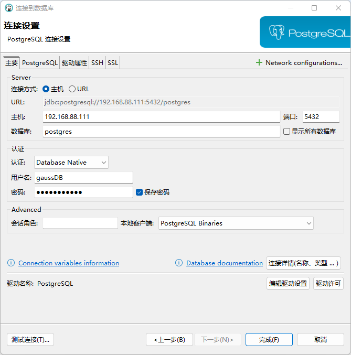Open the SSL tab
Image resolution: width=351 pixels, height=355 pixels.
point(113,63)
